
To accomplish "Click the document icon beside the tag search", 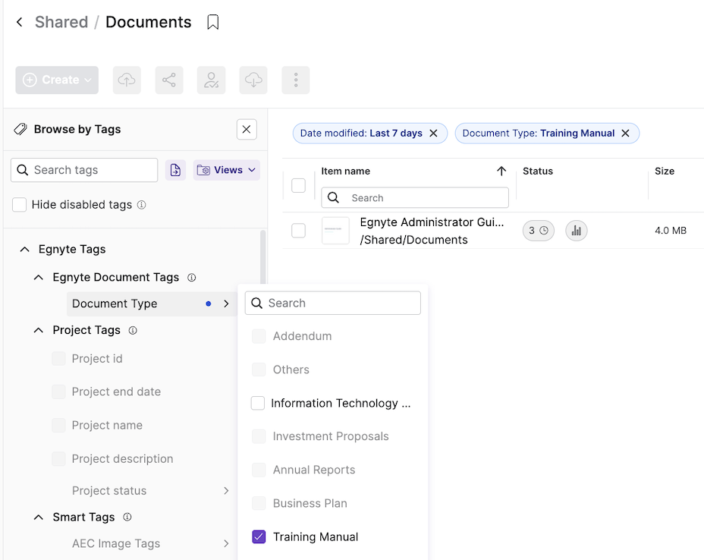I will [175, 169].
